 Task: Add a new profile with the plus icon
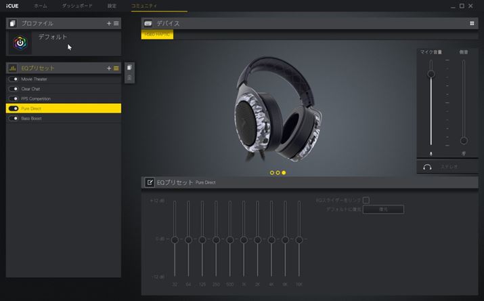tap(108, 23)
